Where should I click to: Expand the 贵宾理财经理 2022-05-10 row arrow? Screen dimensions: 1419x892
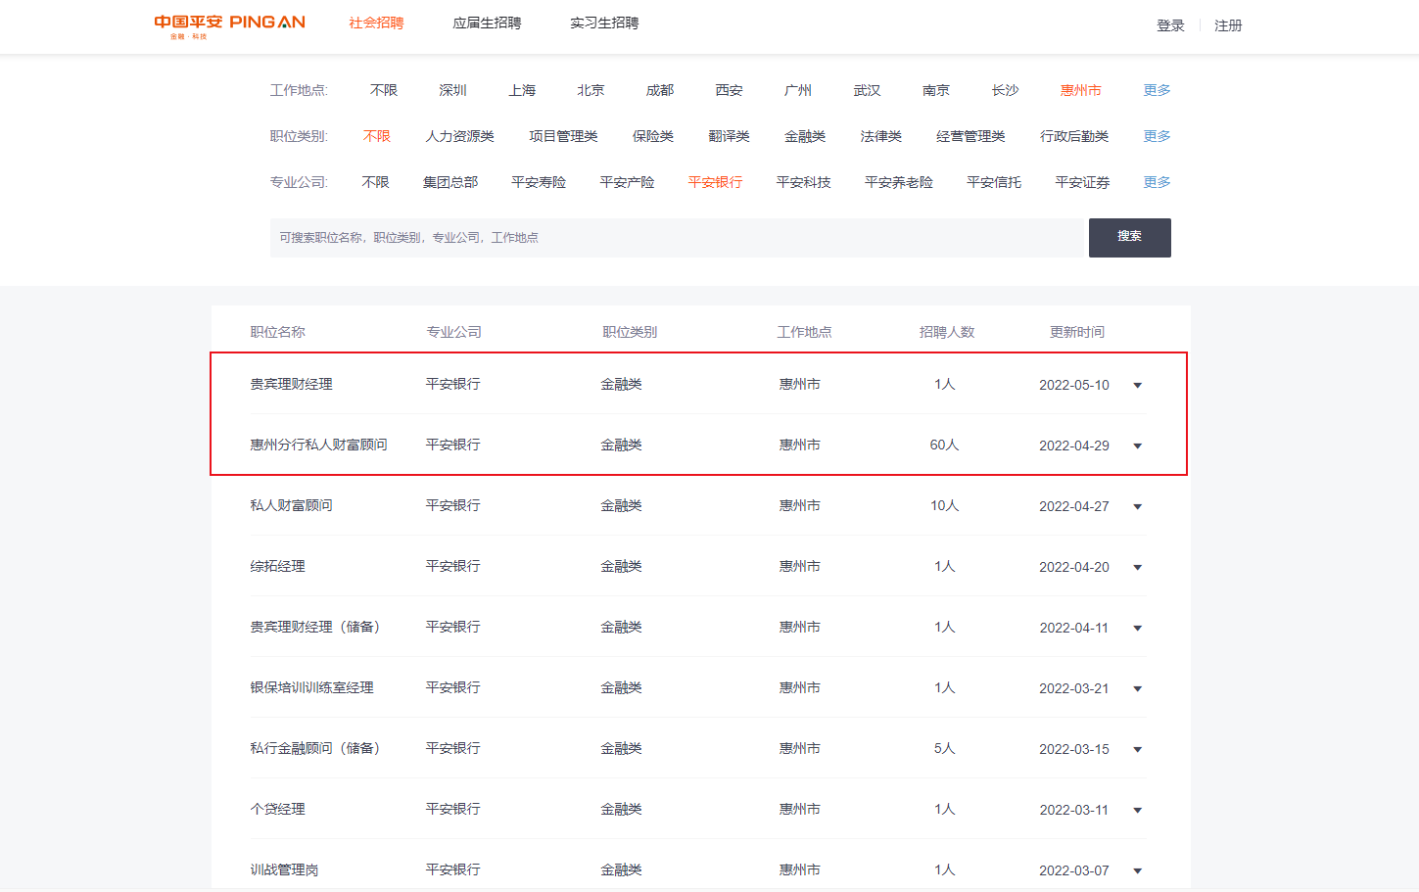point(1138,386)
